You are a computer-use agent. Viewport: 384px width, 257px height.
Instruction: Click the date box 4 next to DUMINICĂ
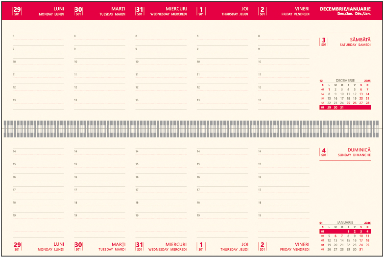[x=323, y=152]
